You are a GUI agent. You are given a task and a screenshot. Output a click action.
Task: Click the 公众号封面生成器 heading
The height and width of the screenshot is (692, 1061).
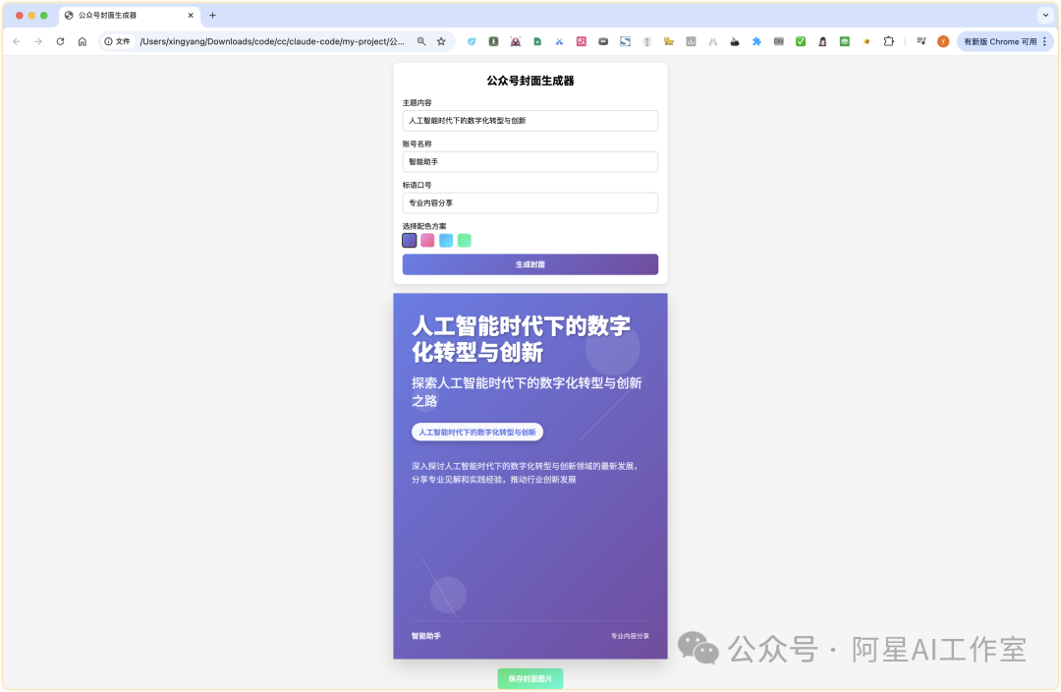point(530,81)
